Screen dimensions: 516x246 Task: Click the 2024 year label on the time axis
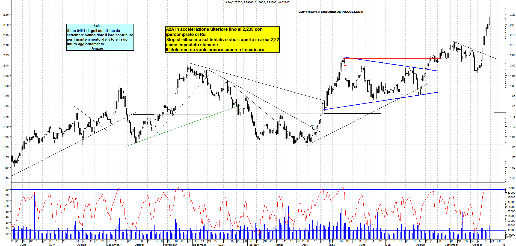click(221, 245)
